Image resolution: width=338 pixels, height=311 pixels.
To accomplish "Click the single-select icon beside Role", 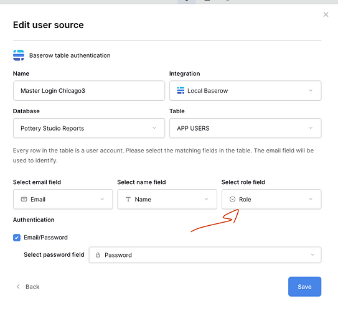I will (x=232, y=199).
